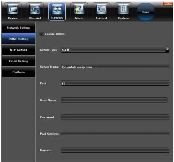Screen dimensions: 174x162
Task: Expand the Server Type dropdown arrow
Action: point(168,50)
